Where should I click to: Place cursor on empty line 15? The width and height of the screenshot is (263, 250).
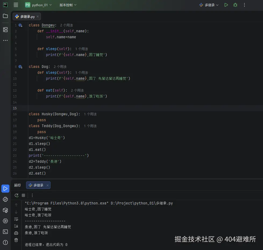[145, 108]
